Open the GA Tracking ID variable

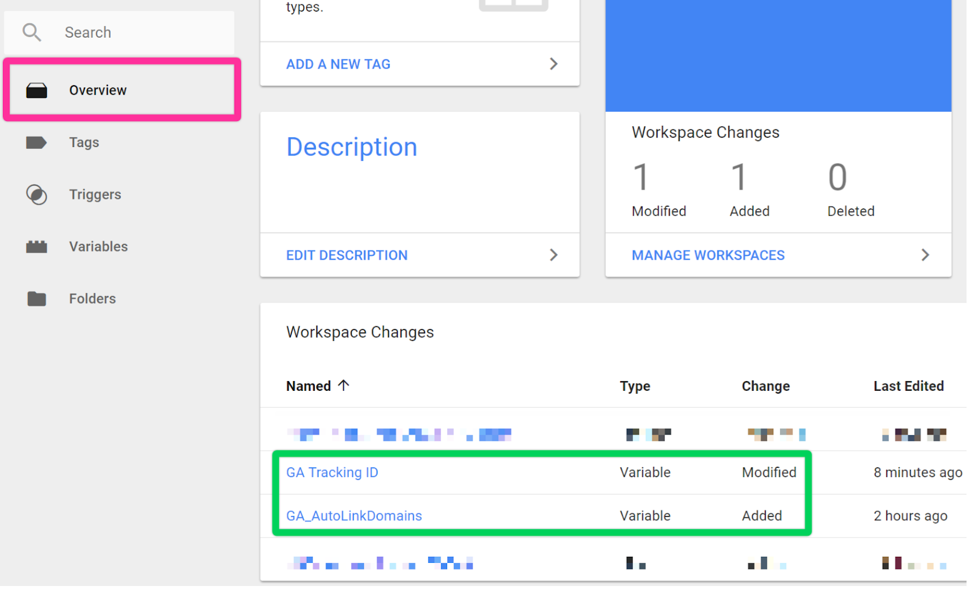pos(332,472)
